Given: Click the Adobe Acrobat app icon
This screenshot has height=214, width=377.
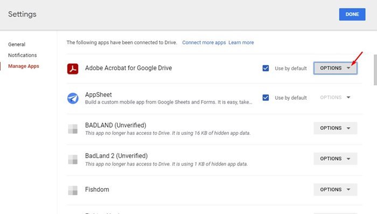Looking at the screenshot, I should click(x=73, y=69).
